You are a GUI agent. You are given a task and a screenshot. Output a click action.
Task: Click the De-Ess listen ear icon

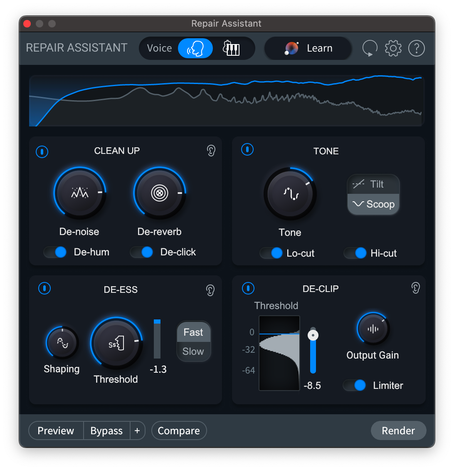[210, 290]
